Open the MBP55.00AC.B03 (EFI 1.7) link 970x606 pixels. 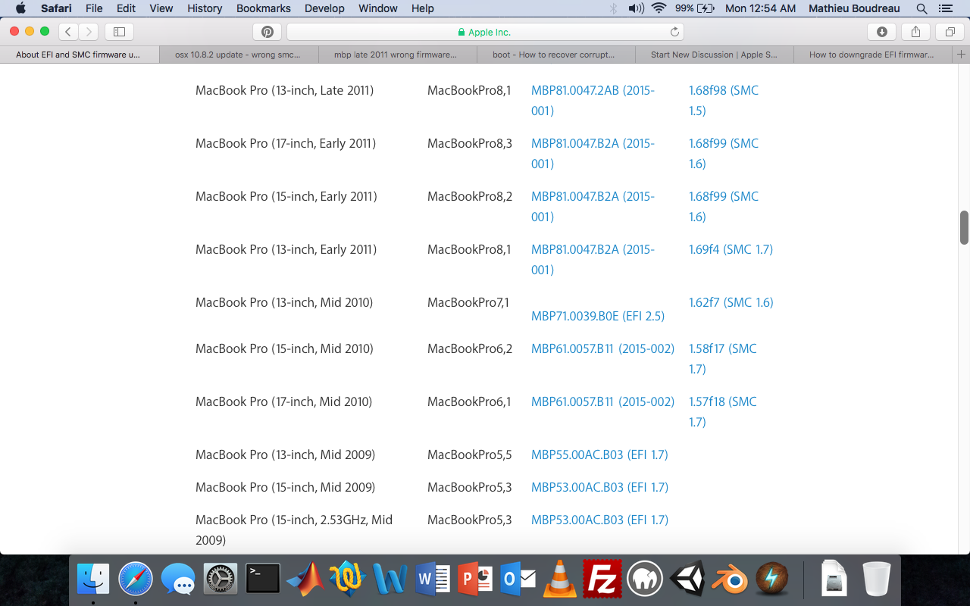(599, 454)
